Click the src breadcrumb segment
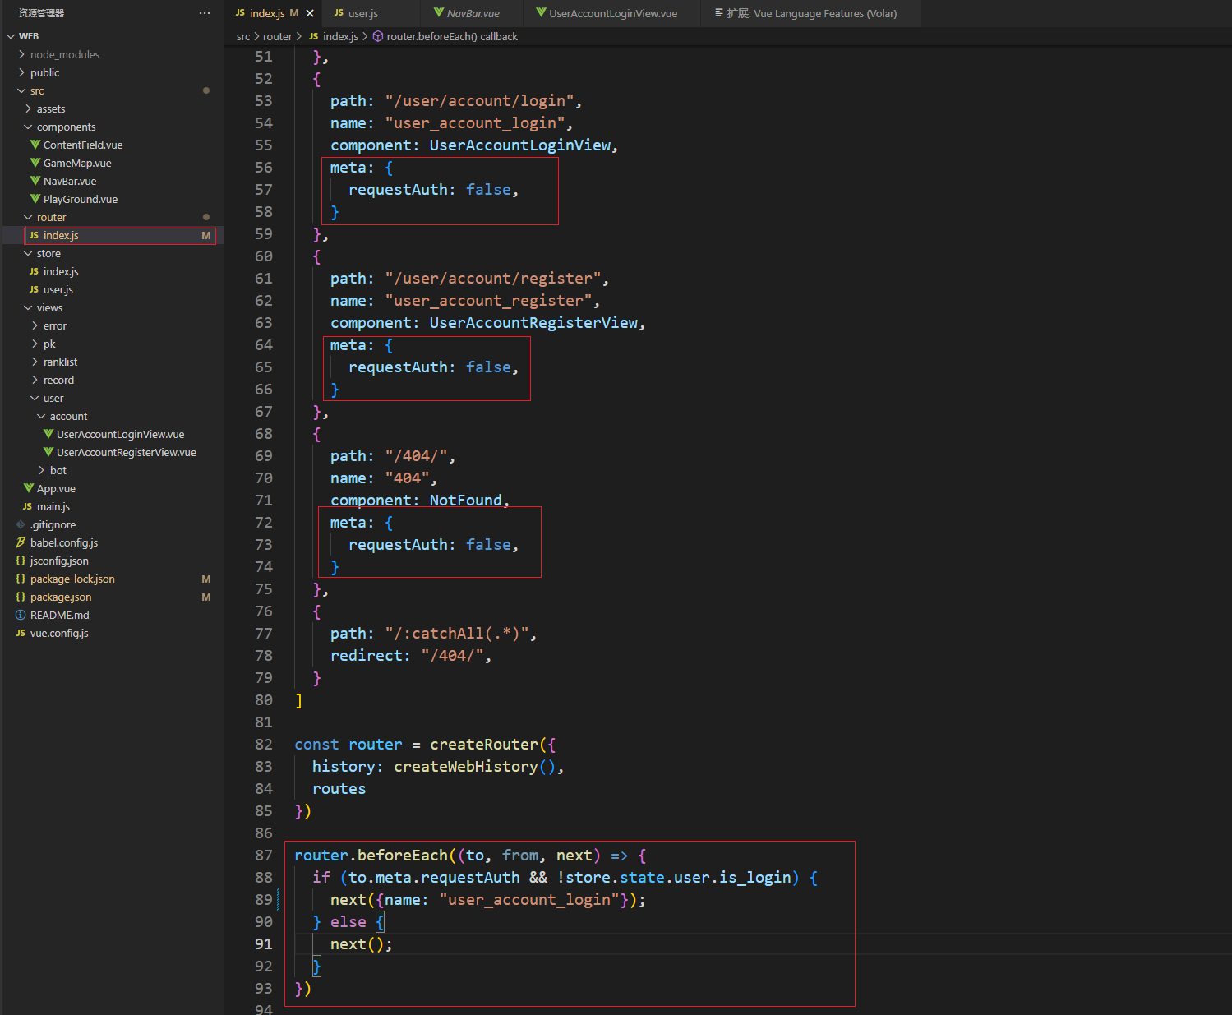 pyautogui.click(x=243, y=36)
